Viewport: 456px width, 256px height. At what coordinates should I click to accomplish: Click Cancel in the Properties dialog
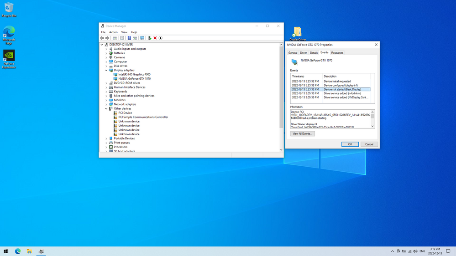point(369,144)
